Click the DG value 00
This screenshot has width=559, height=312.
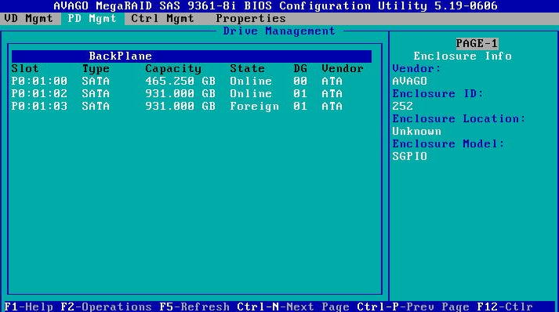coord(300,81)
